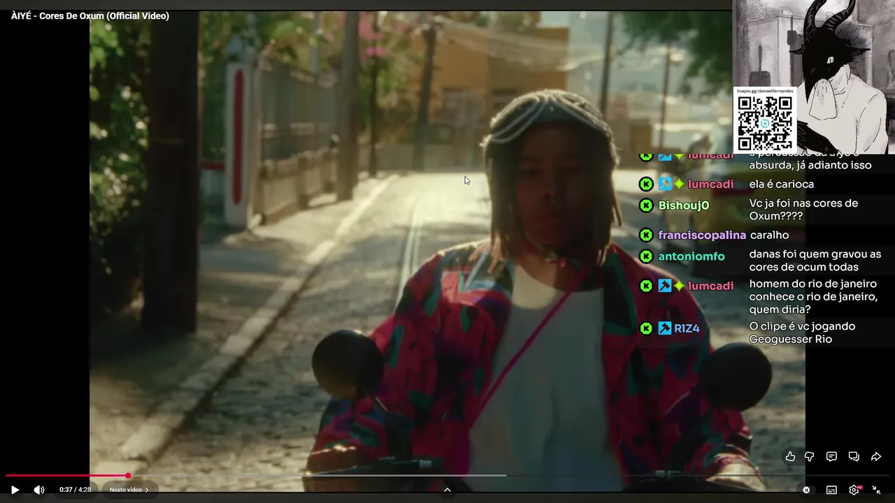Mute the video volume

tap(39, 490)
